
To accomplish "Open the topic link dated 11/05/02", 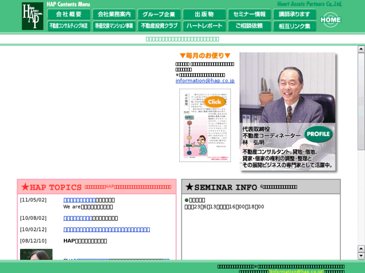I will 79,200.
